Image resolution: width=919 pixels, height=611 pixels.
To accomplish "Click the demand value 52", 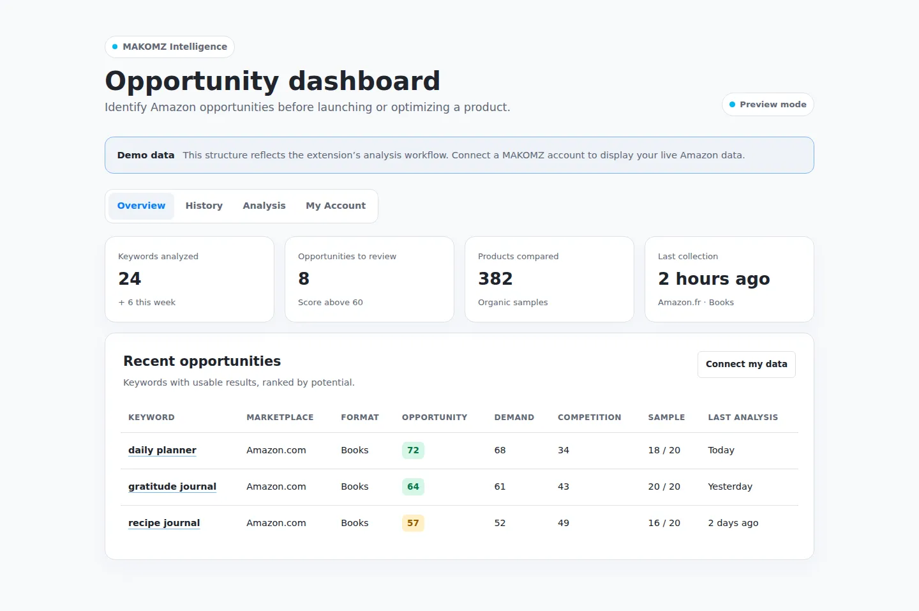I will 500,523.
